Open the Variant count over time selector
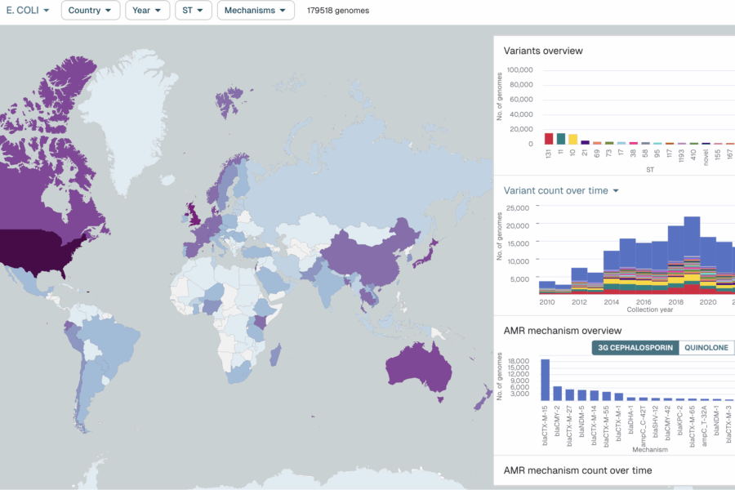Viewport: 735px width, 490px height. coord(561,190)
